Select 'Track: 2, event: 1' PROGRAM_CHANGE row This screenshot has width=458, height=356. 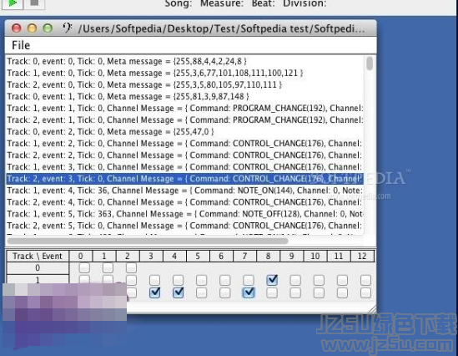[x=185, y=120]
